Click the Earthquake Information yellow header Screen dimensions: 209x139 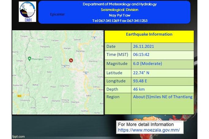(x=149, y=35)
